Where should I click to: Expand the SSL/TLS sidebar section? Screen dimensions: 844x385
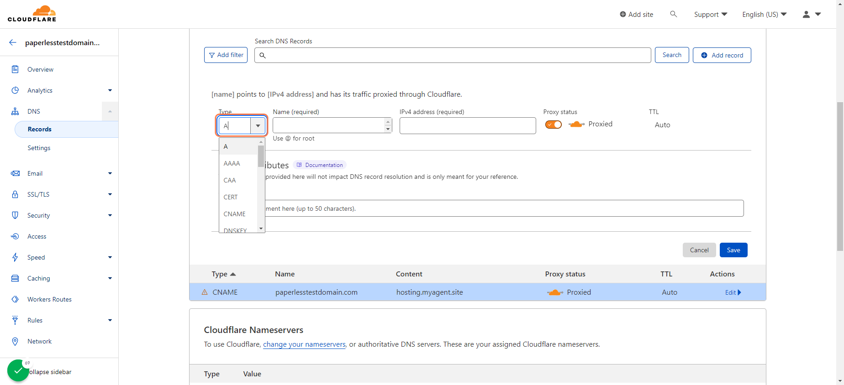[x=110, y=194]
